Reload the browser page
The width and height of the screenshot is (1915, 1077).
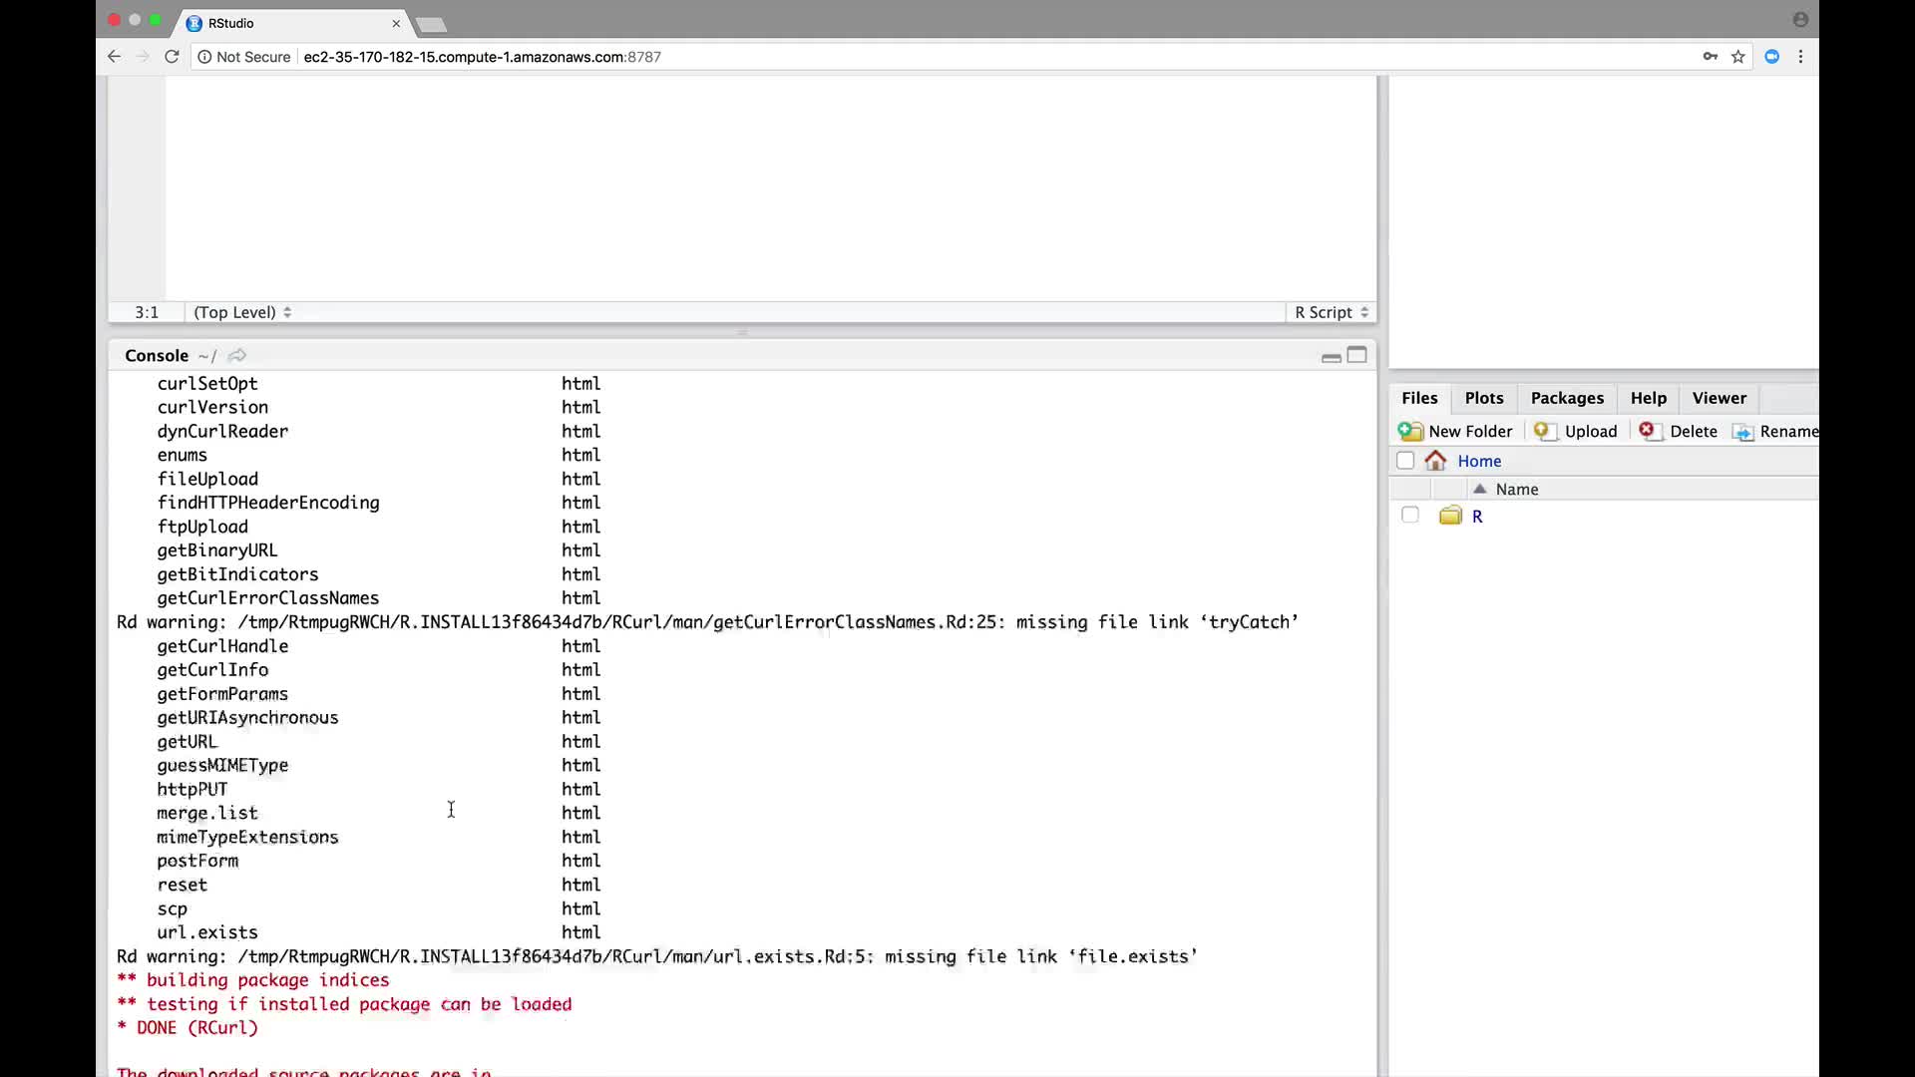click(172, 57)
